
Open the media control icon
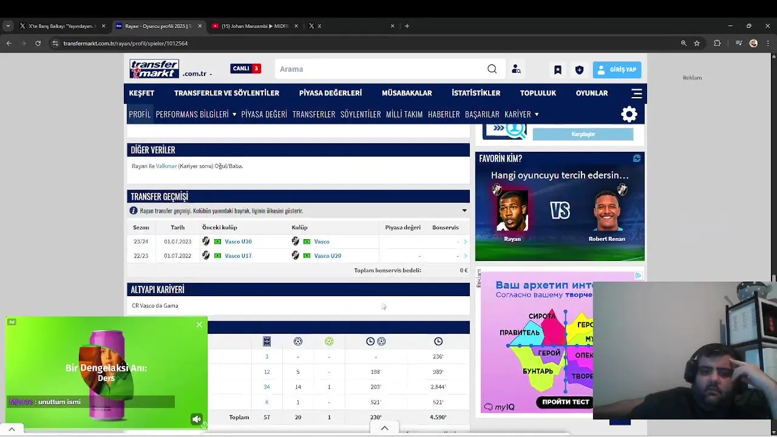point(739,43)
